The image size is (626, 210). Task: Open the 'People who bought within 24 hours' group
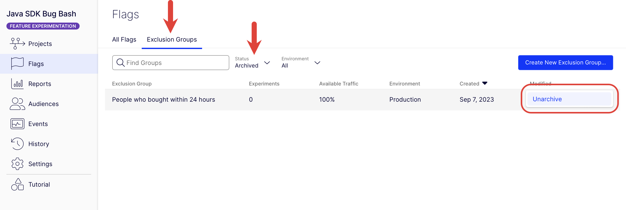(x=163, y=100)
